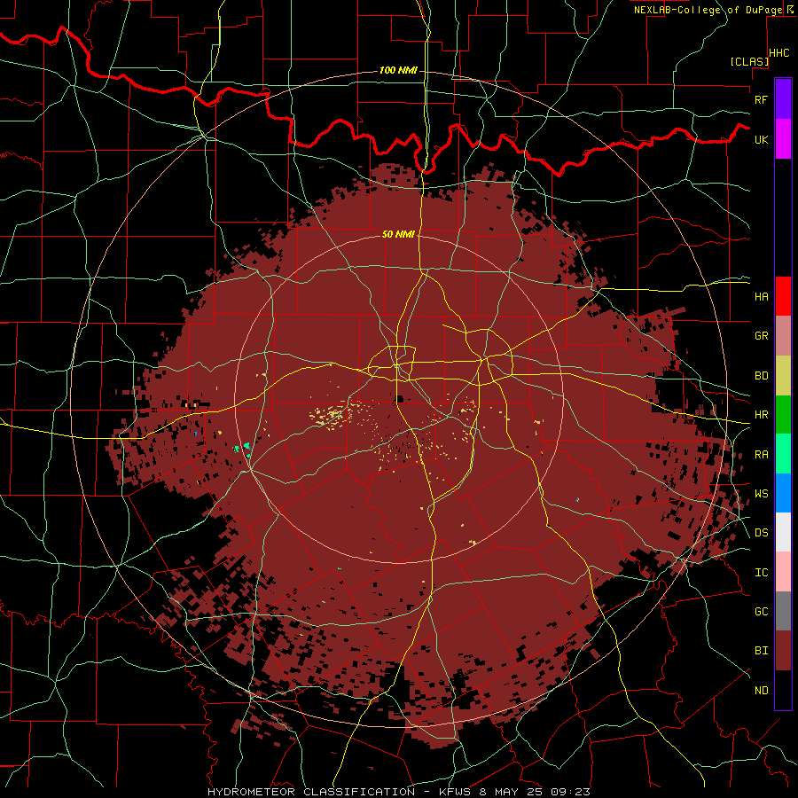Click the purple RF legend color swatch
Viewport: 798px width, 798px height.
[x=783, y=99]
